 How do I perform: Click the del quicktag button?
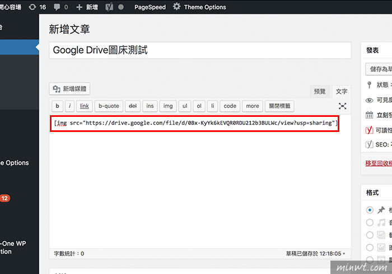click(133, 106)
